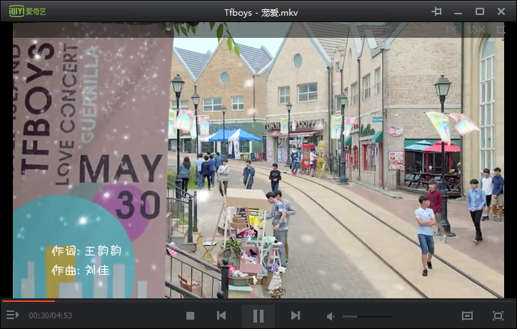517x329 pixels.
Task: Pin the player window always on top
Action: (436, 11)
